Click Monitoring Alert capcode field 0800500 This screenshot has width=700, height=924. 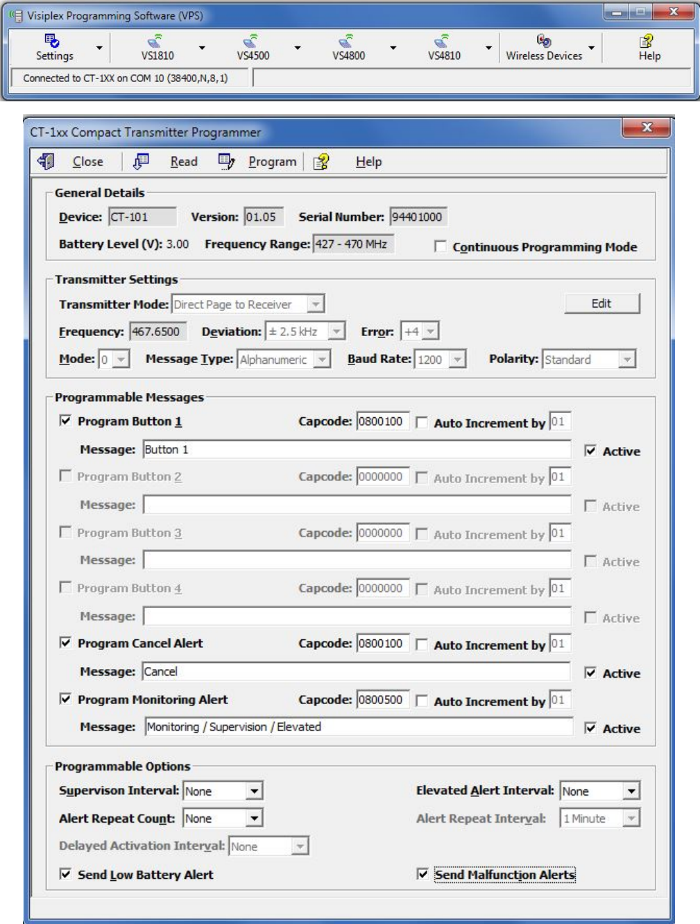pos(383,699)
